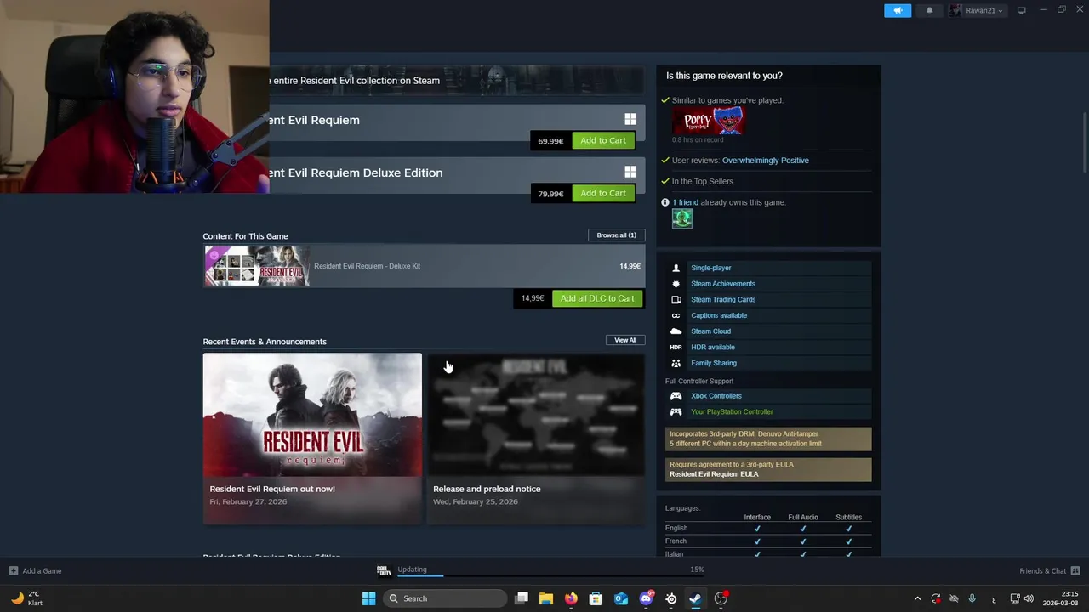Click the Steam icon in the taskbar
1089x612 pixels.
[695, 598]
